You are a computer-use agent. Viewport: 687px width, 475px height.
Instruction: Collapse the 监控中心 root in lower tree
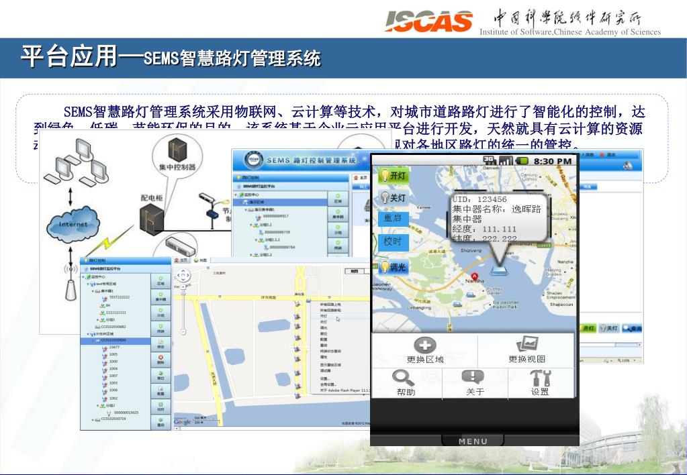pos(83,276)
